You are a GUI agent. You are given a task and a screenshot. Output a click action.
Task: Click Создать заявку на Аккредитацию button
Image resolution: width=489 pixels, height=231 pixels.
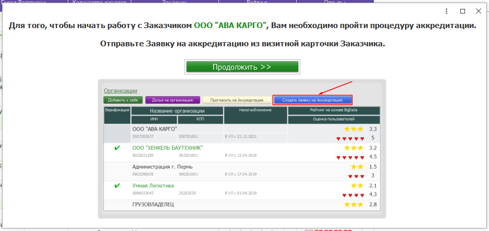(x=312, y=100)
